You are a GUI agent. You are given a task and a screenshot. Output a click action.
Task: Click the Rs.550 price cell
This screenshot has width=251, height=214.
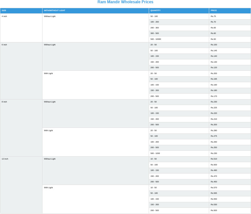click(x=230, y=199)
